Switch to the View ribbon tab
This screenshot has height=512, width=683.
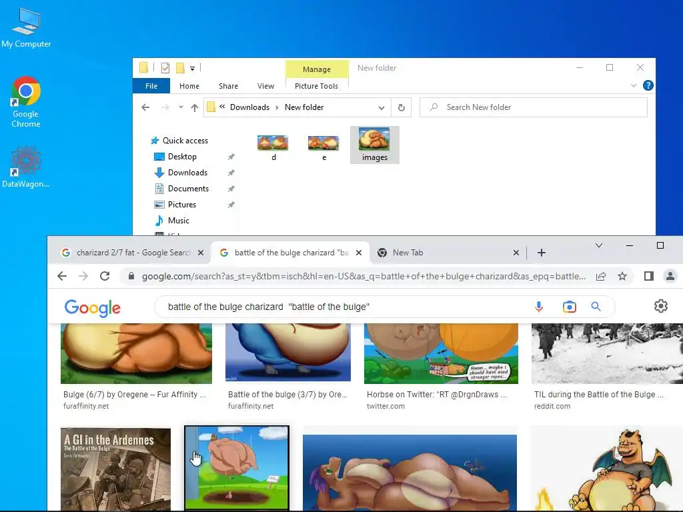pos(265,86)
